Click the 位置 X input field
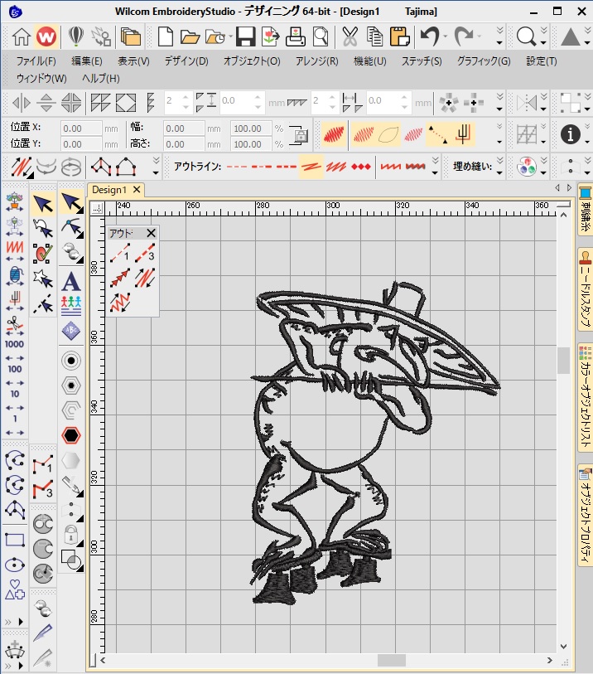593x674 pixels. (80, 128)
